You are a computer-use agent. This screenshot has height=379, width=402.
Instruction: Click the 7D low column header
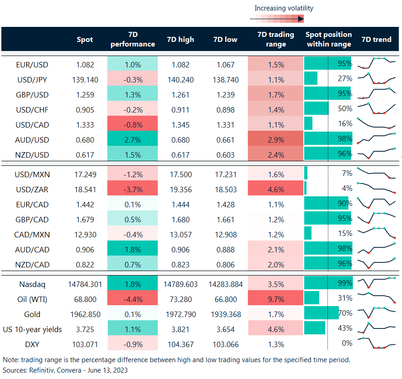[x=226, y=40]
